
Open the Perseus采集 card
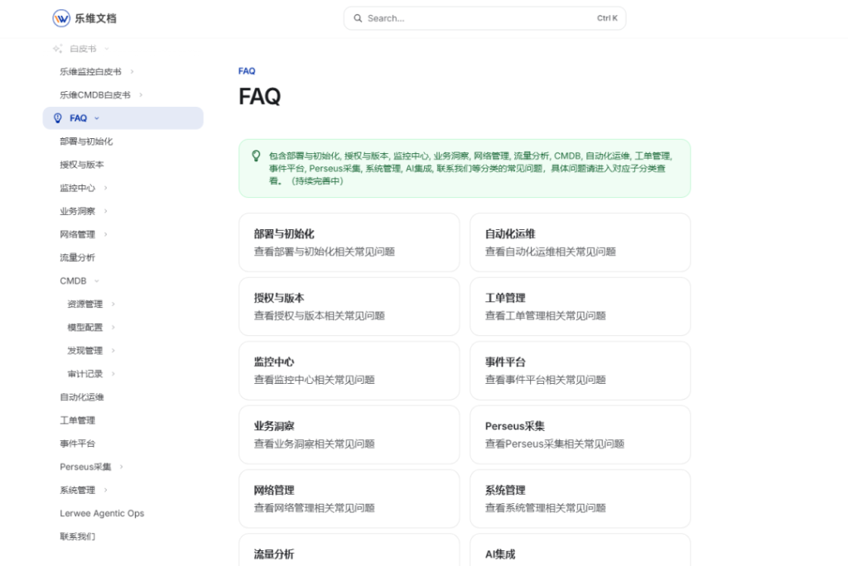click(580, 434)
